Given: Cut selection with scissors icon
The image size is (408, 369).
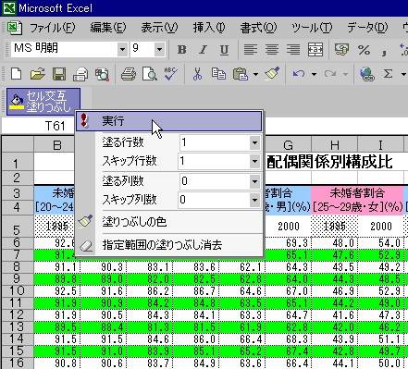Looking at the screenshot, I should (197, 74).
